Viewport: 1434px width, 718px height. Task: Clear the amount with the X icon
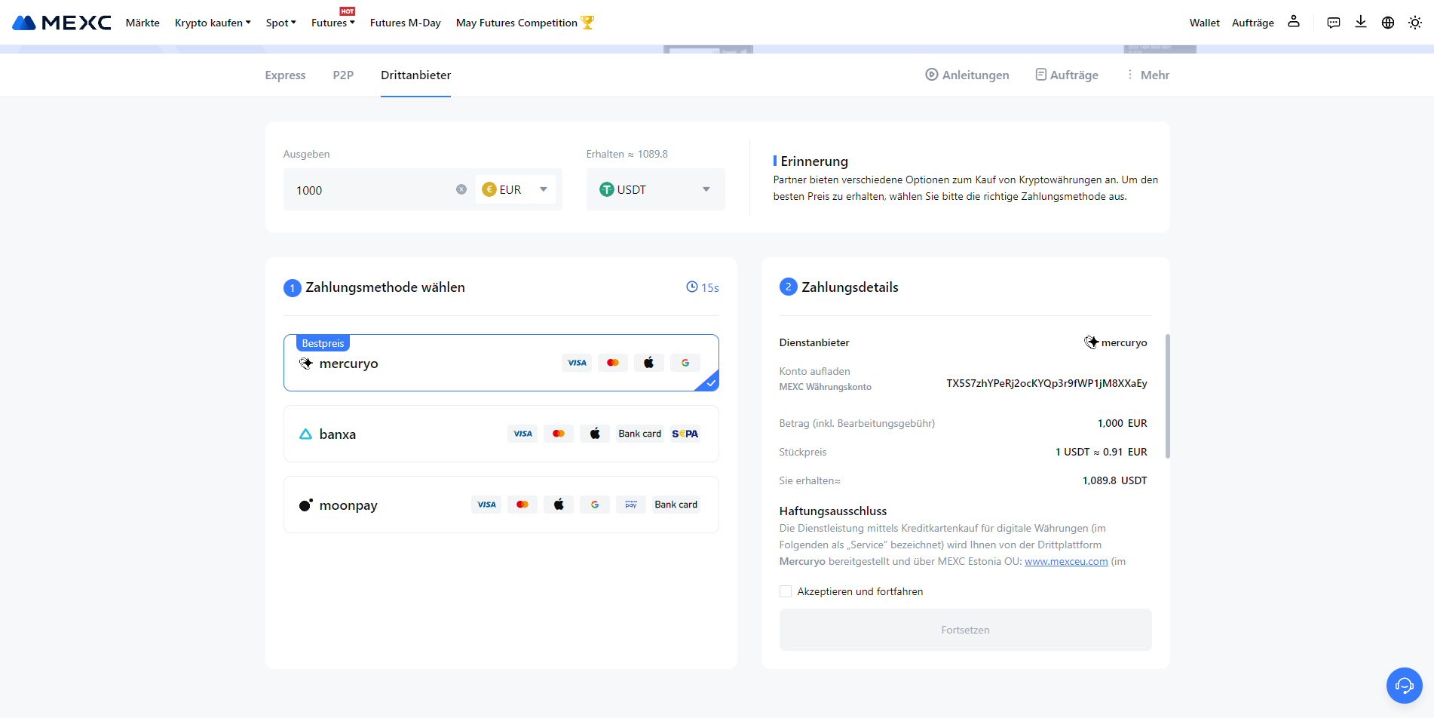point(461,189)
